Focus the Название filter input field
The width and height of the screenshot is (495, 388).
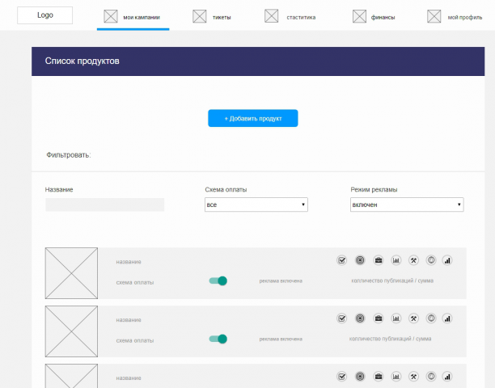coord(105,205)
